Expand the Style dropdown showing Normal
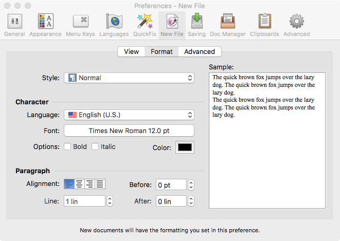The image size is (340, 241). tap(129, 78)
